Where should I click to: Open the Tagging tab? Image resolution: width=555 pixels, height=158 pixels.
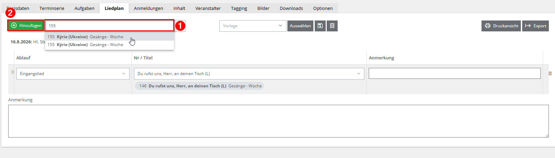click(239, 8)
